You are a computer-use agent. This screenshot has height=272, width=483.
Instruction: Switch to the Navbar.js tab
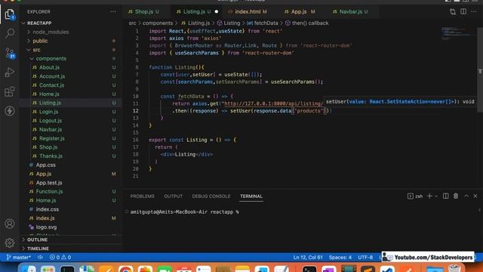[x=350, y=12]
